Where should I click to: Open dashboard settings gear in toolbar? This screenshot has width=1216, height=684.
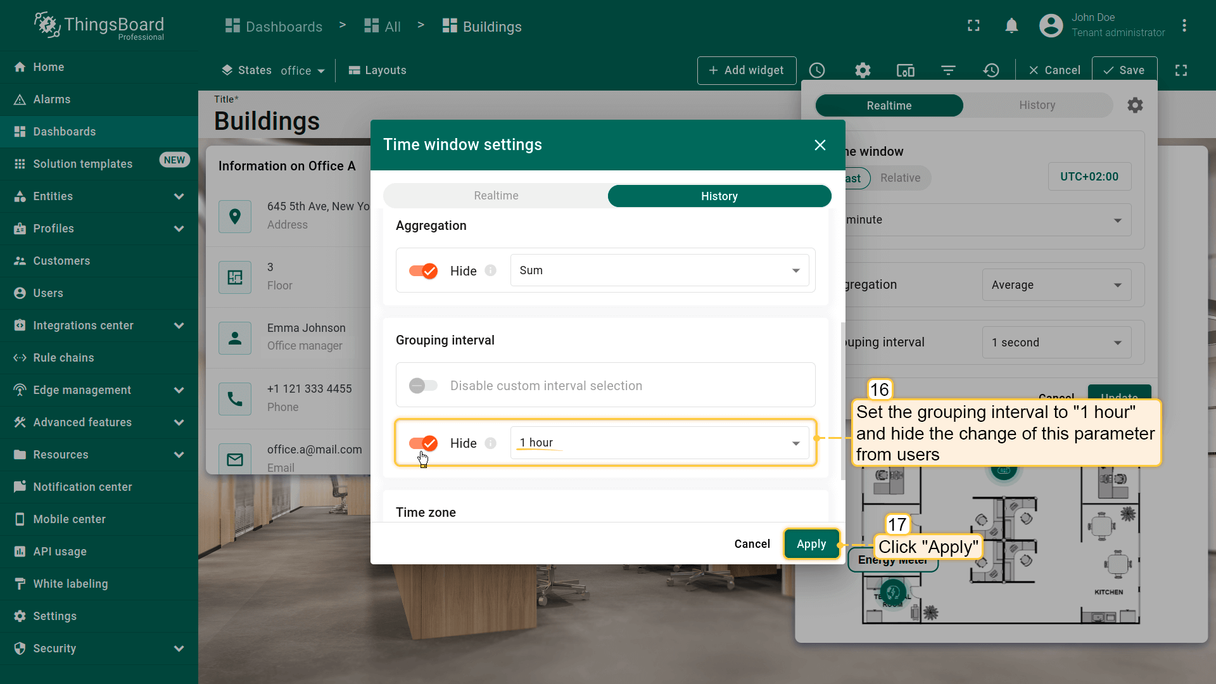[x=863, y=70]
